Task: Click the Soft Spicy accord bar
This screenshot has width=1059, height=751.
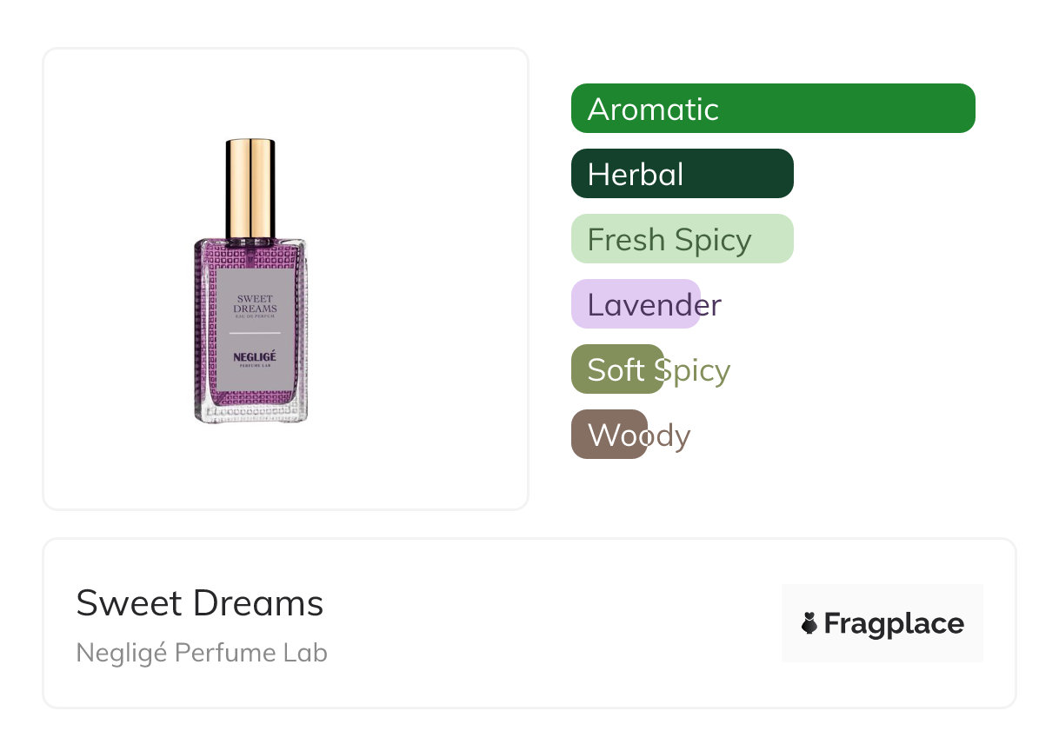Action: (617, 369)
